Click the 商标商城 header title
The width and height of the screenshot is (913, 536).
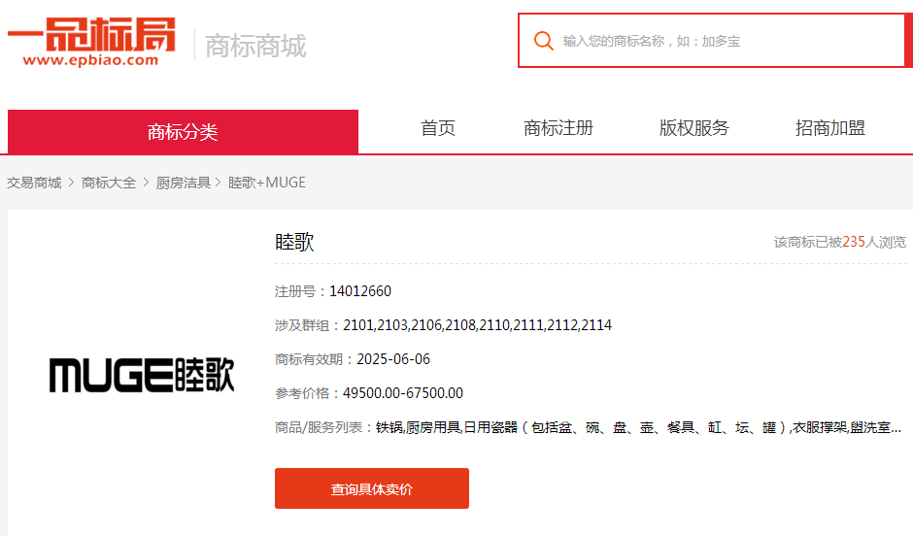coord(255,46)
